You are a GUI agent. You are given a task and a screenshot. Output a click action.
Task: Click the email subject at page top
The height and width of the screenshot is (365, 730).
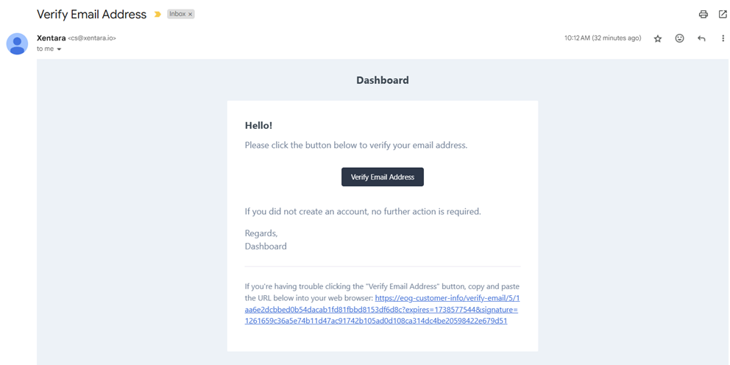click(x=91, y=14)
